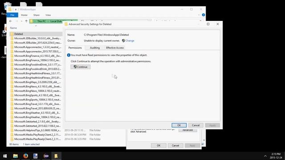
Task: Open the Share ribbon tab
Action: 37,15
